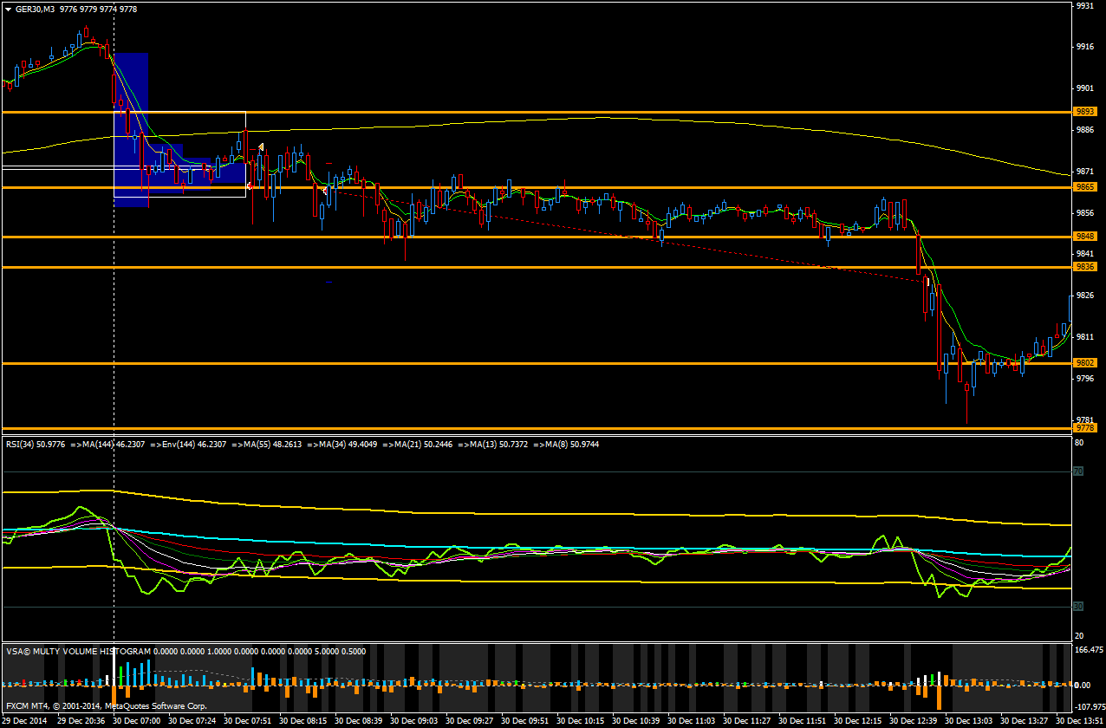Click the RSI 70 level label
Screen dimensions: 1106x728
coord(1079,471)
